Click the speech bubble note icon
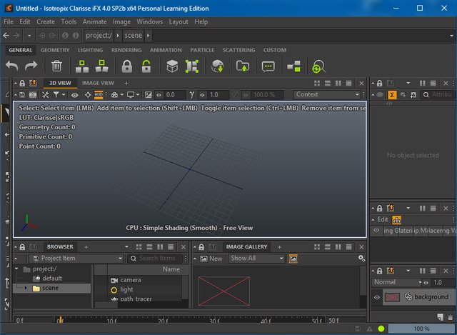This screenshot has width=457, height=335. 268,66
